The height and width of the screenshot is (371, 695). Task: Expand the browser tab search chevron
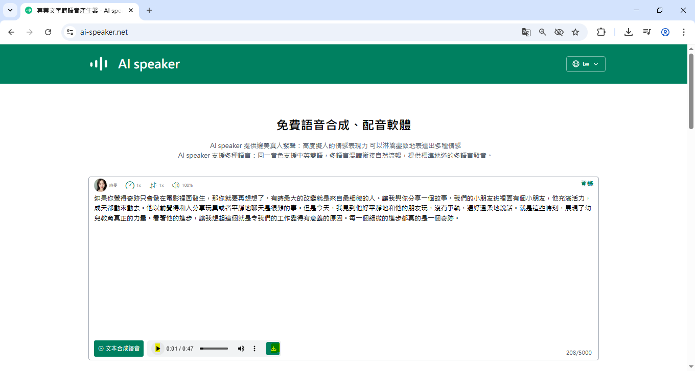[10, 10]
